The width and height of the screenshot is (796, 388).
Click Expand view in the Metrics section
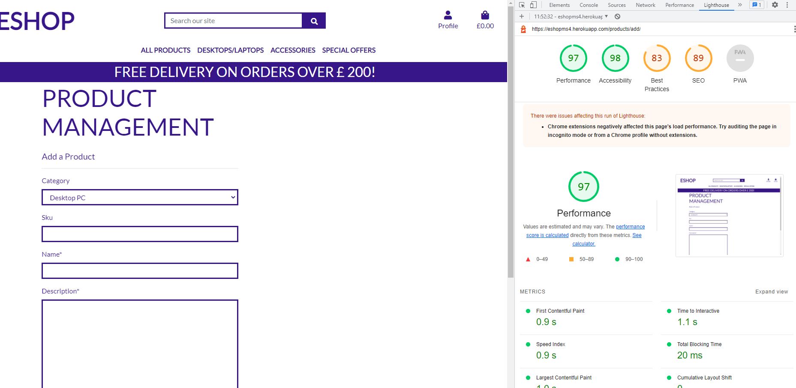(x=772, y=291)
